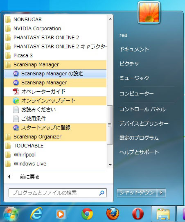
Task: Open デバイスとプリンター
Action: 144,123
